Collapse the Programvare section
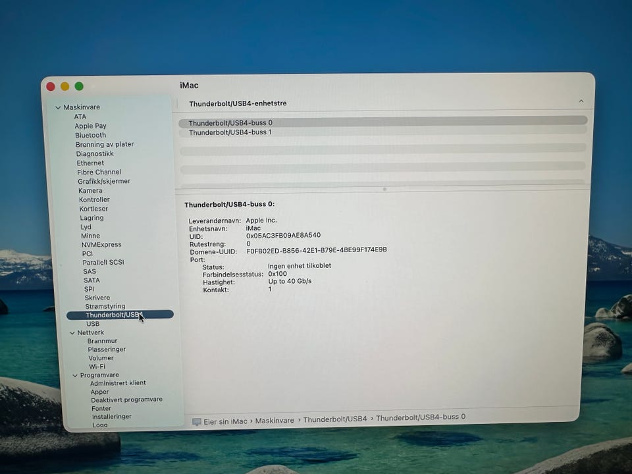This screenshot has width=632, height=474. [74, 376]
